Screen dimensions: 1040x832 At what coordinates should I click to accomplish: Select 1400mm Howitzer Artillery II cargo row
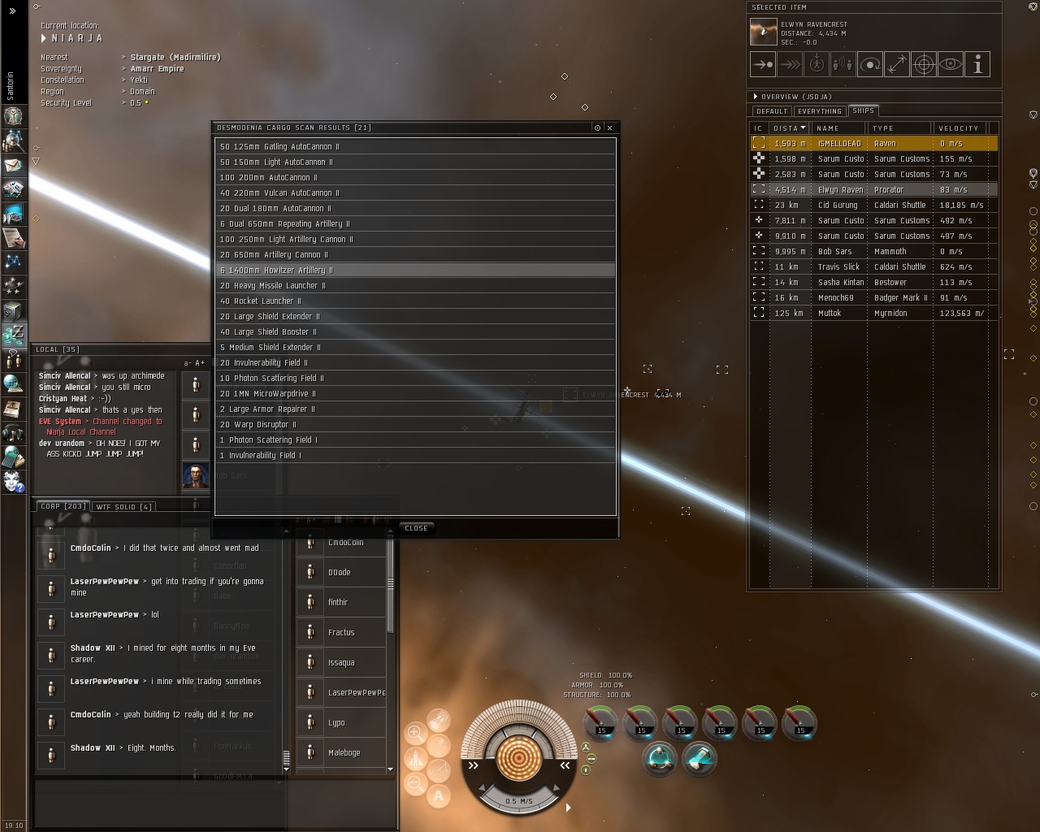coord(415,271)
